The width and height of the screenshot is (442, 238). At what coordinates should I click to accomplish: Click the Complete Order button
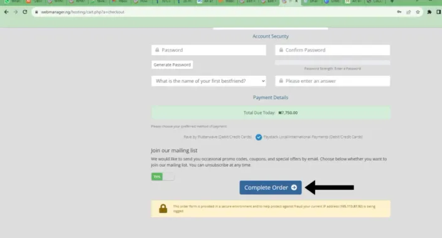pos(271,188)
